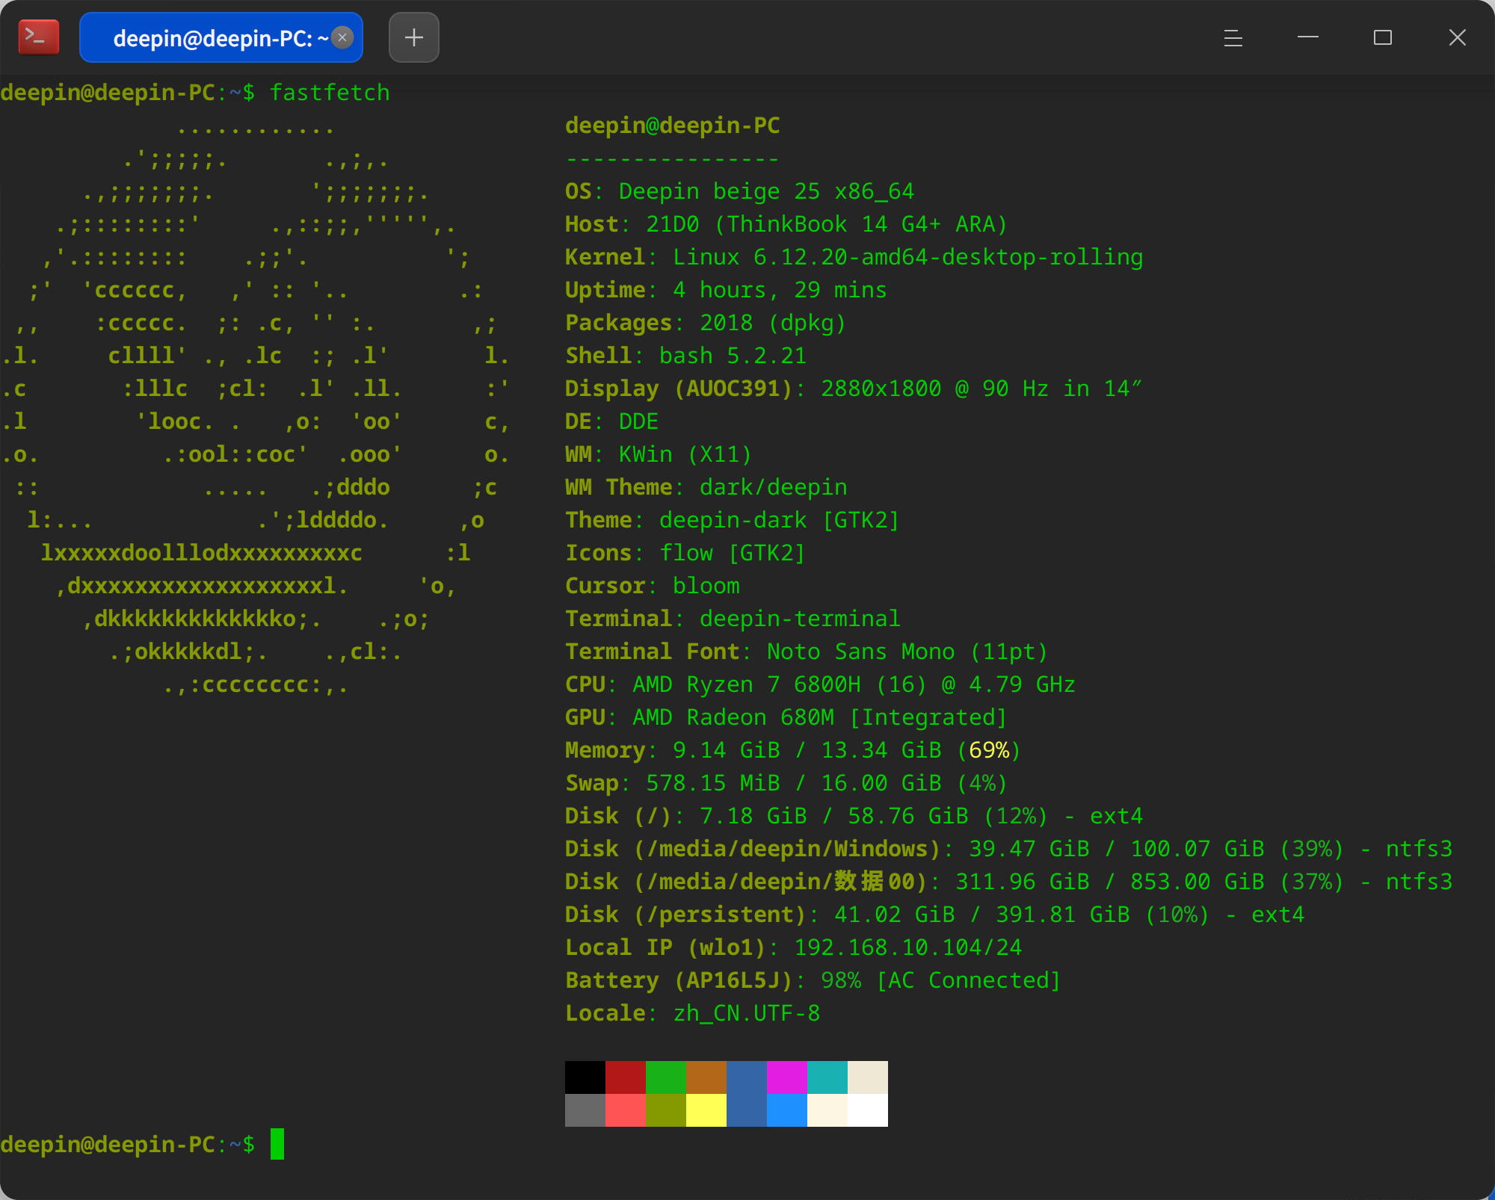The image size is (1495, 1200).
Task: Click the GPU line AMD Radeon 680M
Action: point(786,717)
